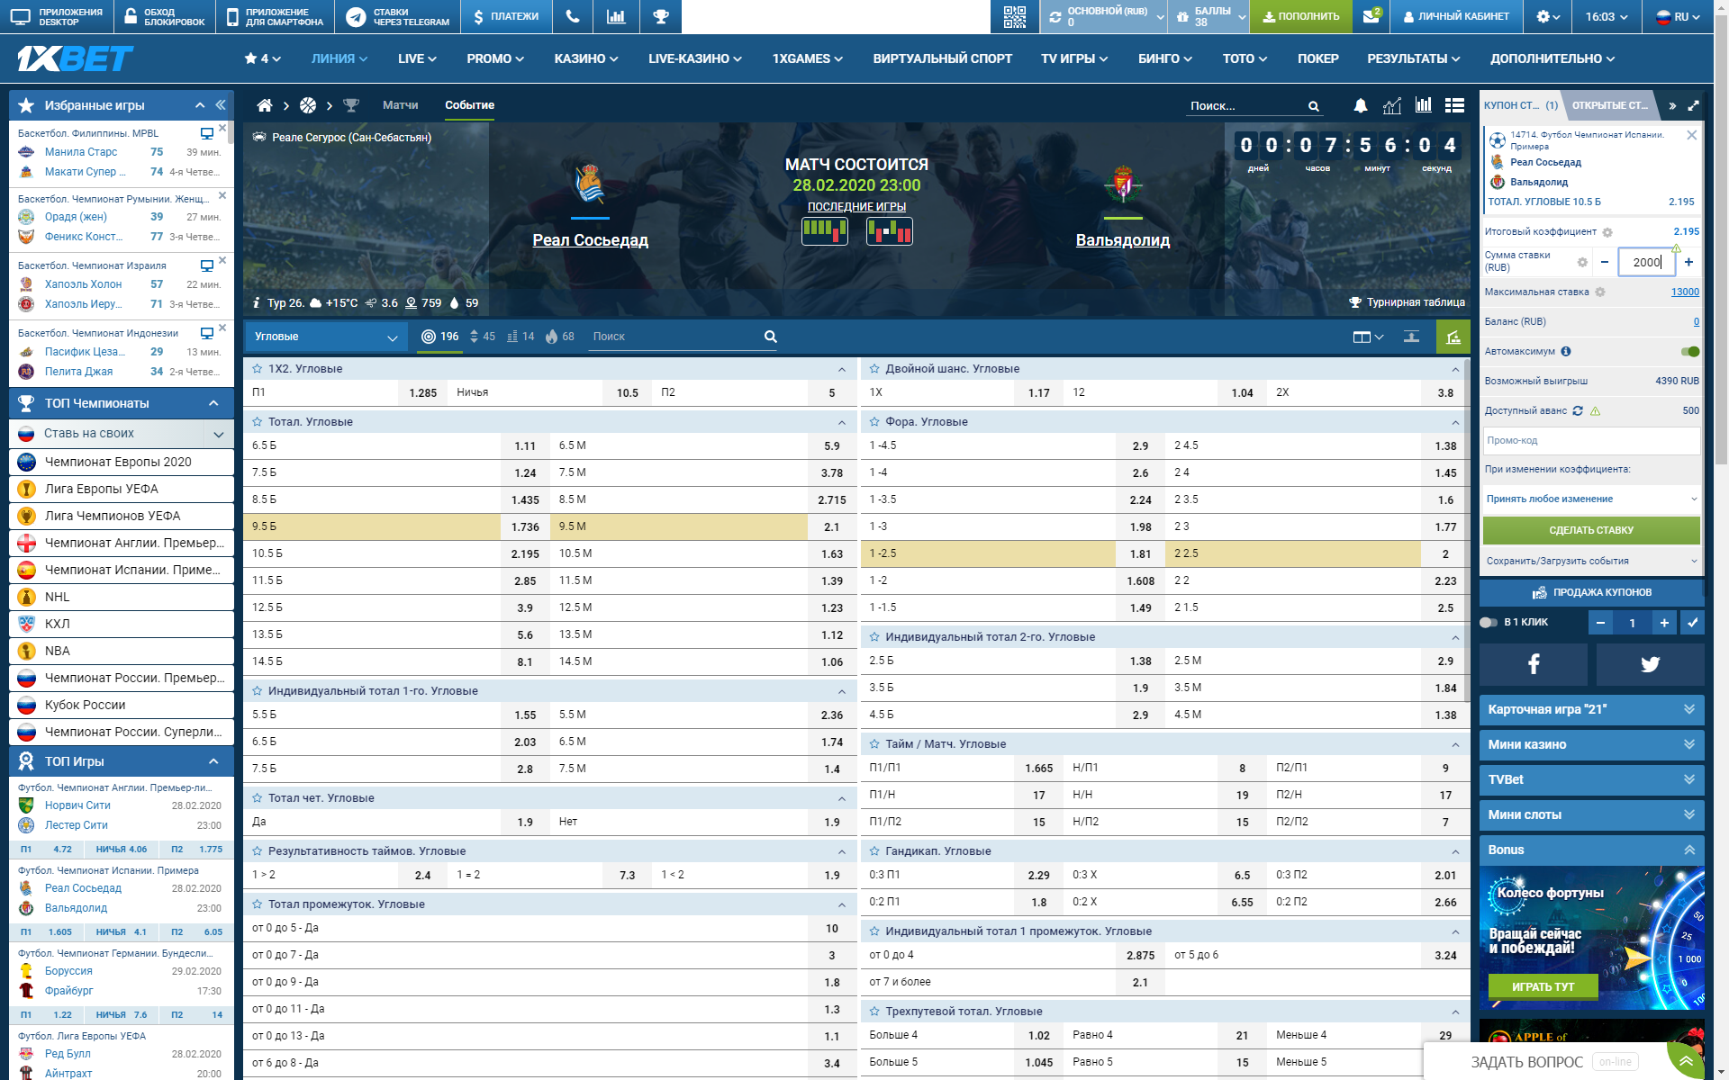
Task: Share on Facebook button
Action: (1534, 664)
